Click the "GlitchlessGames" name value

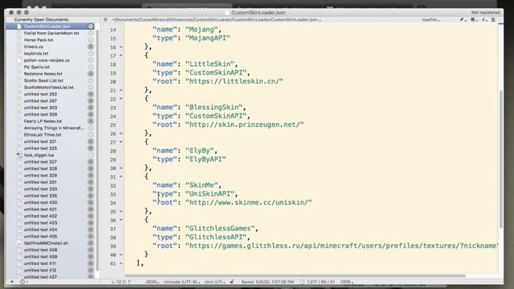point(220,228)
